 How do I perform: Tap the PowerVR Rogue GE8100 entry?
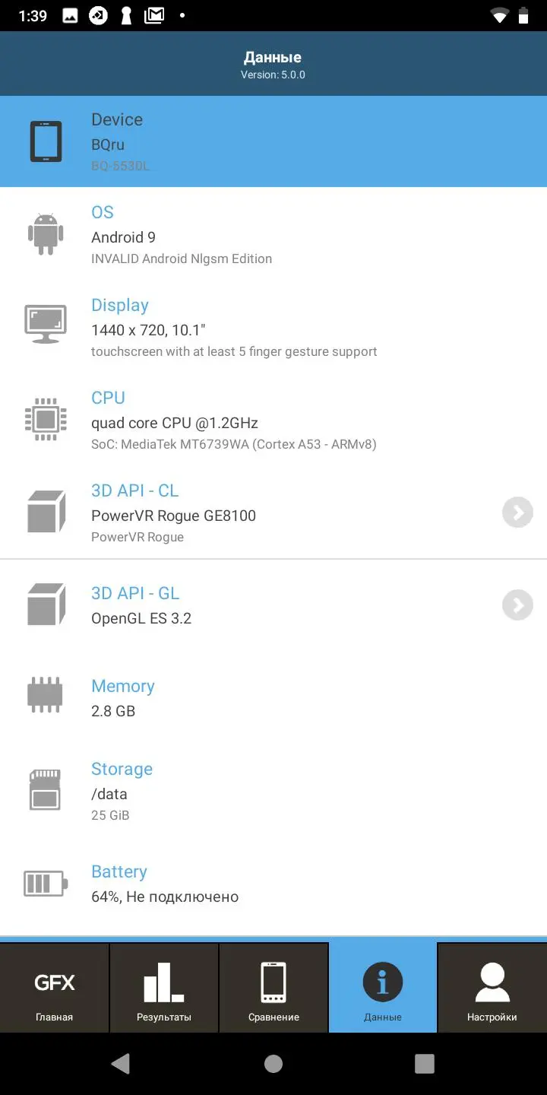173,516
